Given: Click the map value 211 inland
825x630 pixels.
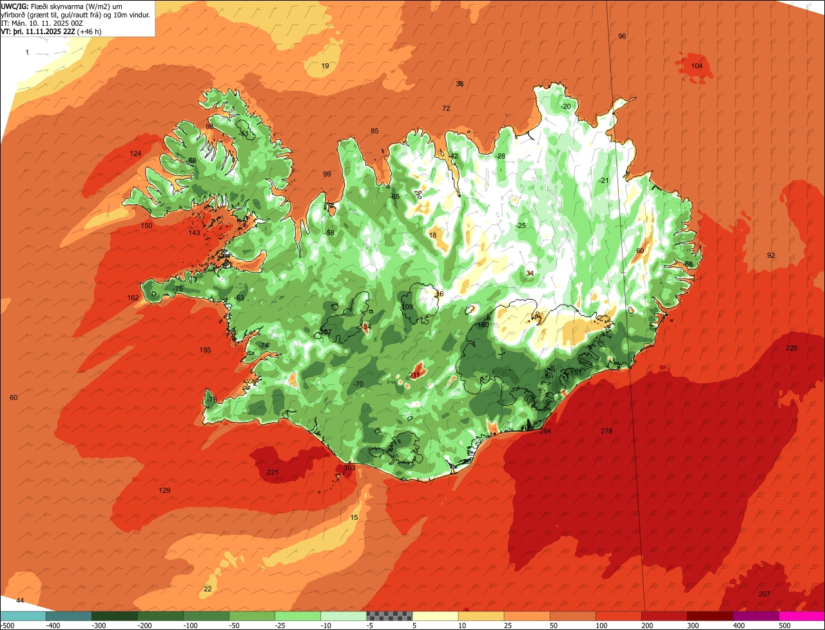Looking at the screenshot, I should pyautogui.click(x=415, y=375).
